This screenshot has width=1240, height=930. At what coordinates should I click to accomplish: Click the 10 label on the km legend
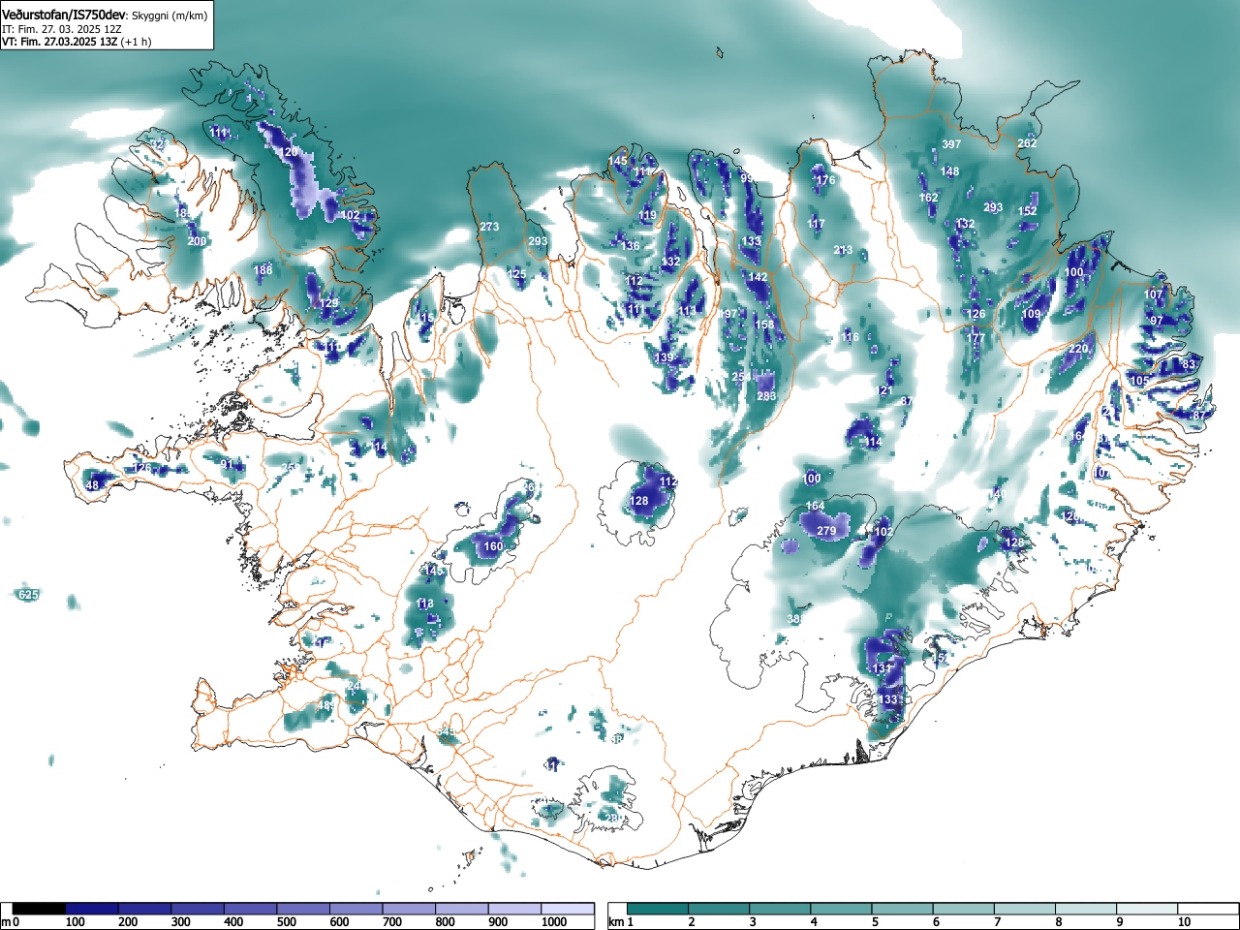coord(1184,922)
